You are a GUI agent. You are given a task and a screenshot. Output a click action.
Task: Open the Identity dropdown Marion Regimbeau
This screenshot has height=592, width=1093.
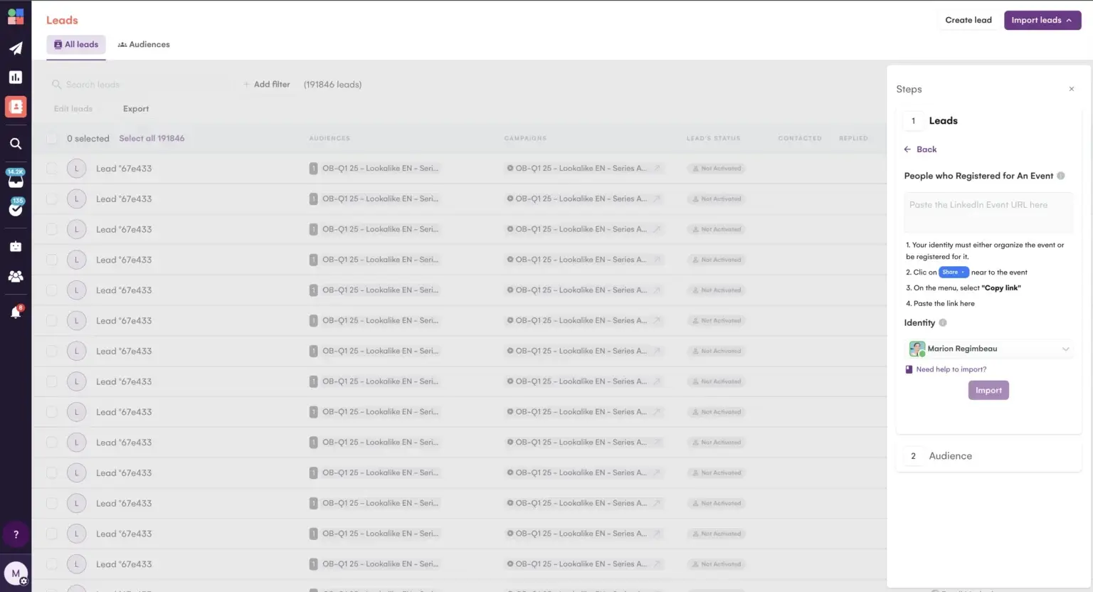click(989, 349)
